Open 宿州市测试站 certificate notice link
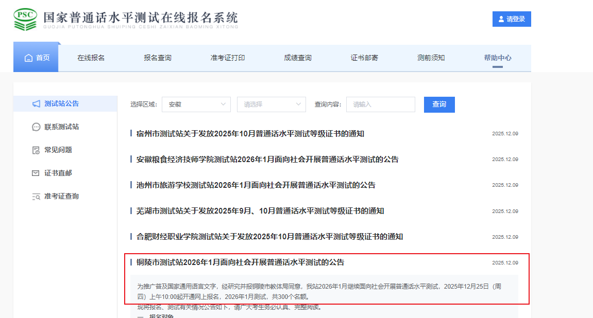 [250, 134]
